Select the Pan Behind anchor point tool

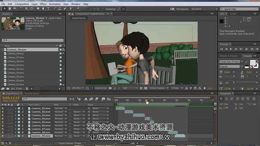(x=32, y=9)
